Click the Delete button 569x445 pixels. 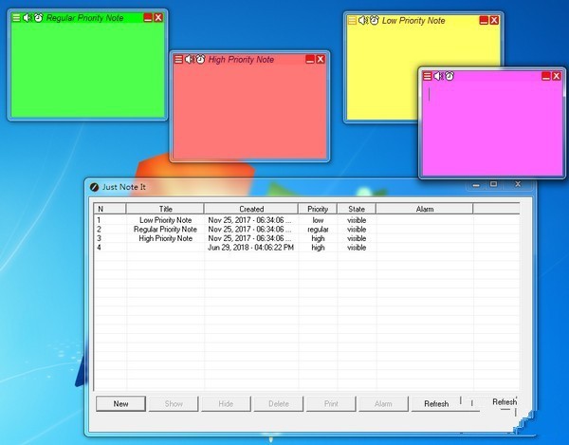278,403
